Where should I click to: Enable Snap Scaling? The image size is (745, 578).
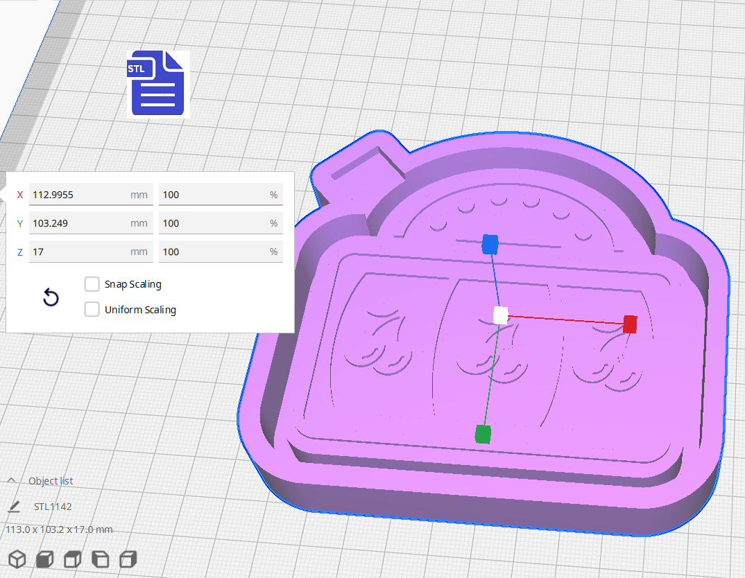point(92,284)
